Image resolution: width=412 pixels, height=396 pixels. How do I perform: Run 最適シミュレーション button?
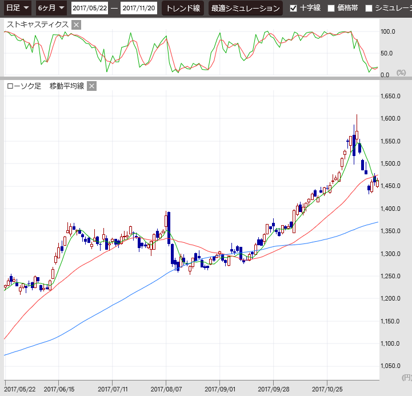245,9
